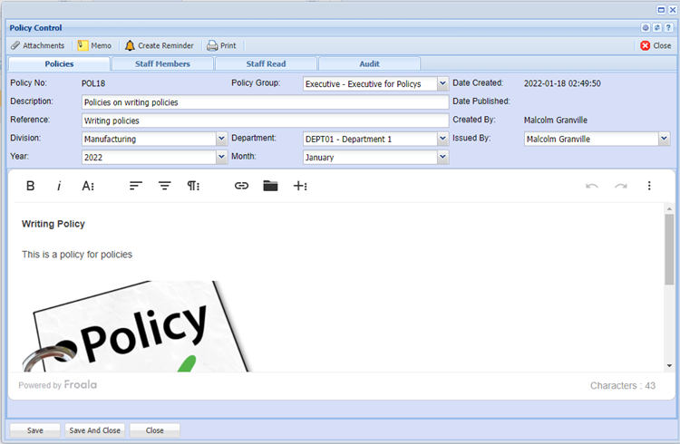
Task: Open the paragraph format menu
Action: (193, 186)
